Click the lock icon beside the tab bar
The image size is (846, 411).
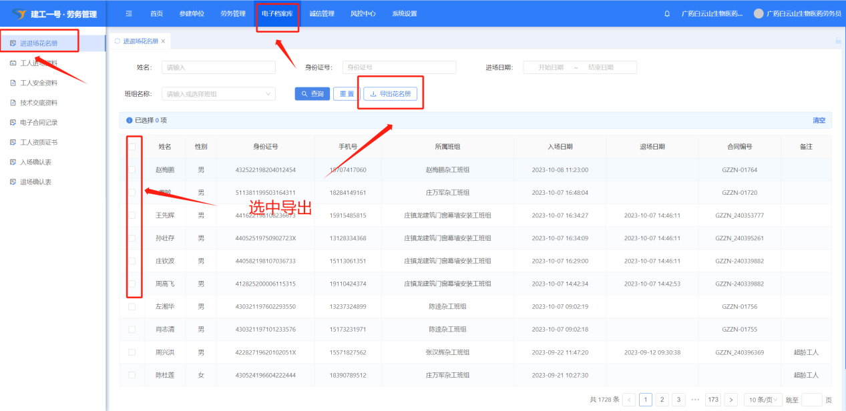tap(838, 41)
